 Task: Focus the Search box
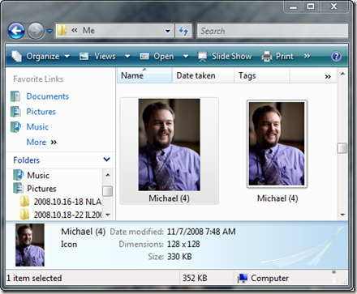pyautogui.click(x=273, y=31)
